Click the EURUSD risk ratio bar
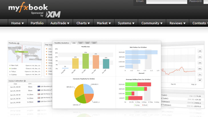 coord(141,52)
